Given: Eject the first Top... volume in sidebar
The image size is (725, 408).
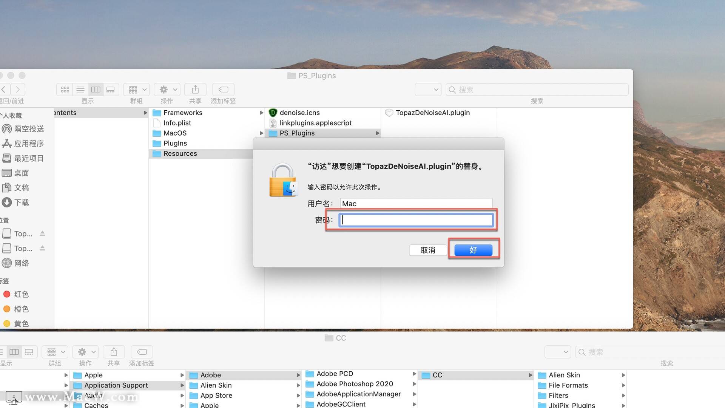Looking at the screenshot, I should [x=42, y=233].
